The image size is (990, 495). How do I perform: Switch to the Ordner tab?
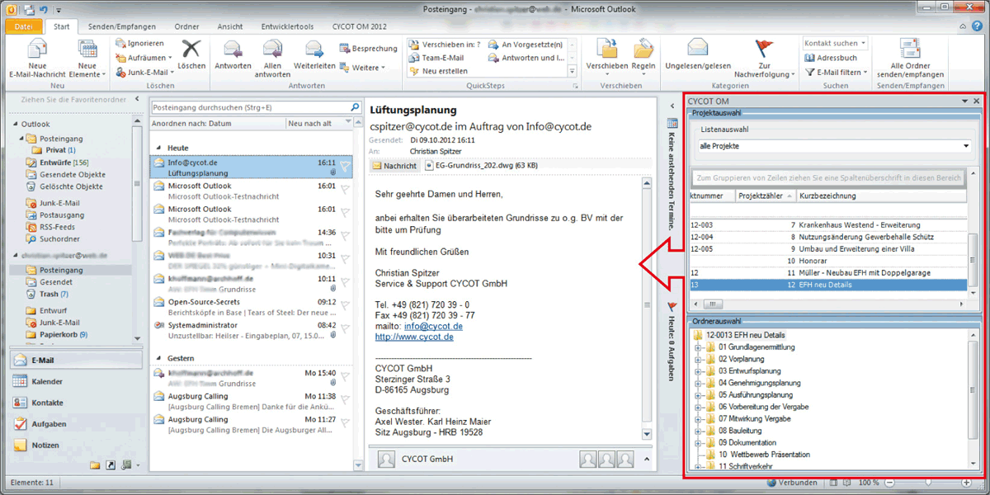[x=186, y=26]
